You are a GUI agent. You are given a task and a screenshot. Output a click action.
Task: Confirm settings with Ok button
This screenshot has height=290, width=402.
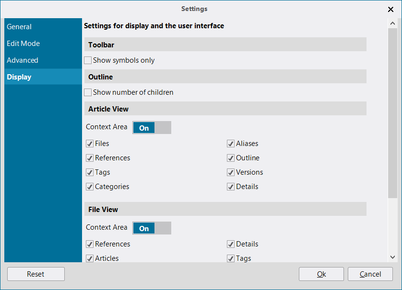click(x=321, y=274)
